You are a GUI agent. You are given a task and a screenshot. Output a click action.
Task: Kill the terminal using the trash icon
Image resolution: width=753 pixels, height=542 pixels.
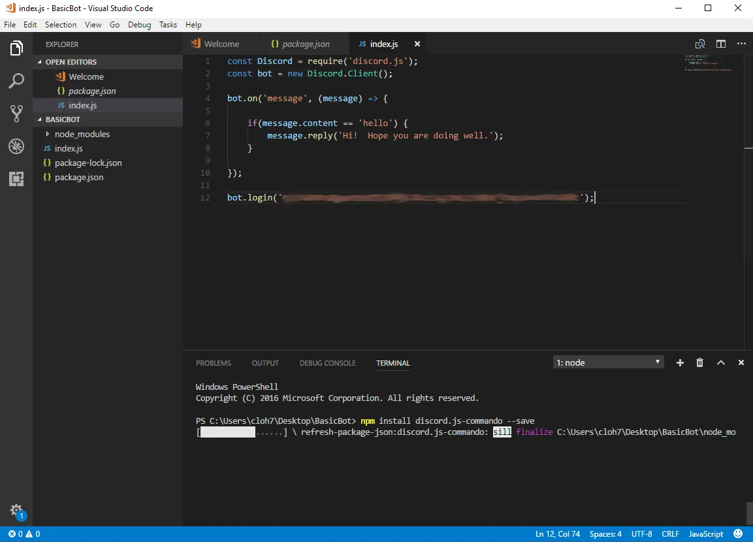tap(699, 362)
